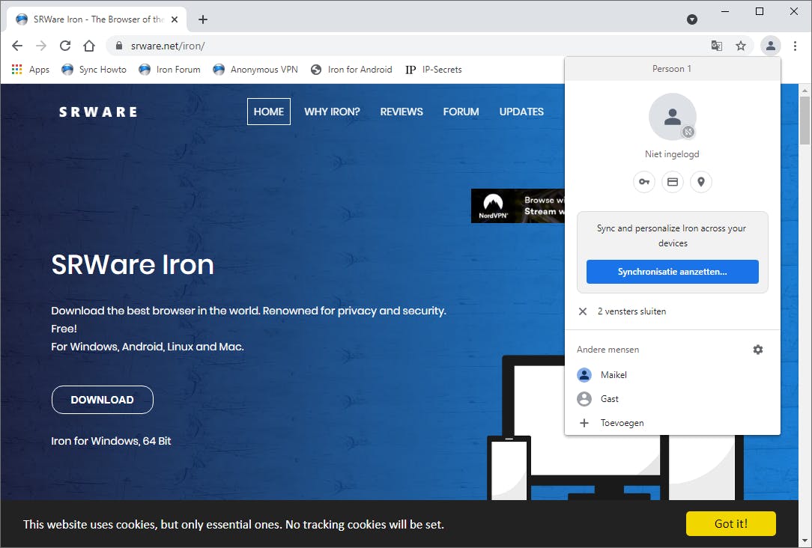Click the tab search dropdown arrow
Viewport: 812px width, 548px height.
pos(692,19)
